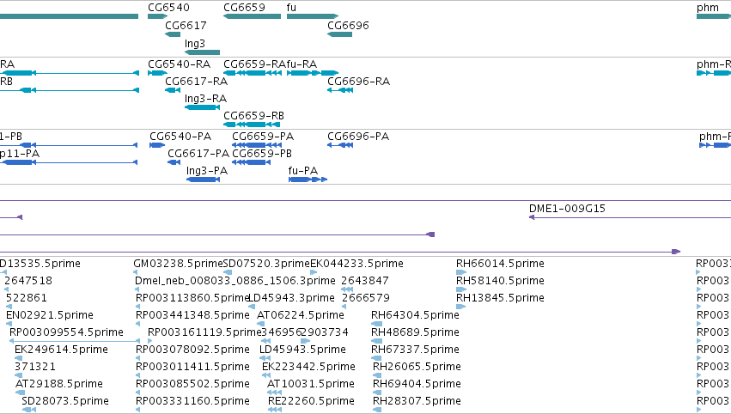Click the fu gene arrow
731x414 pixels.
click(313, 16)
